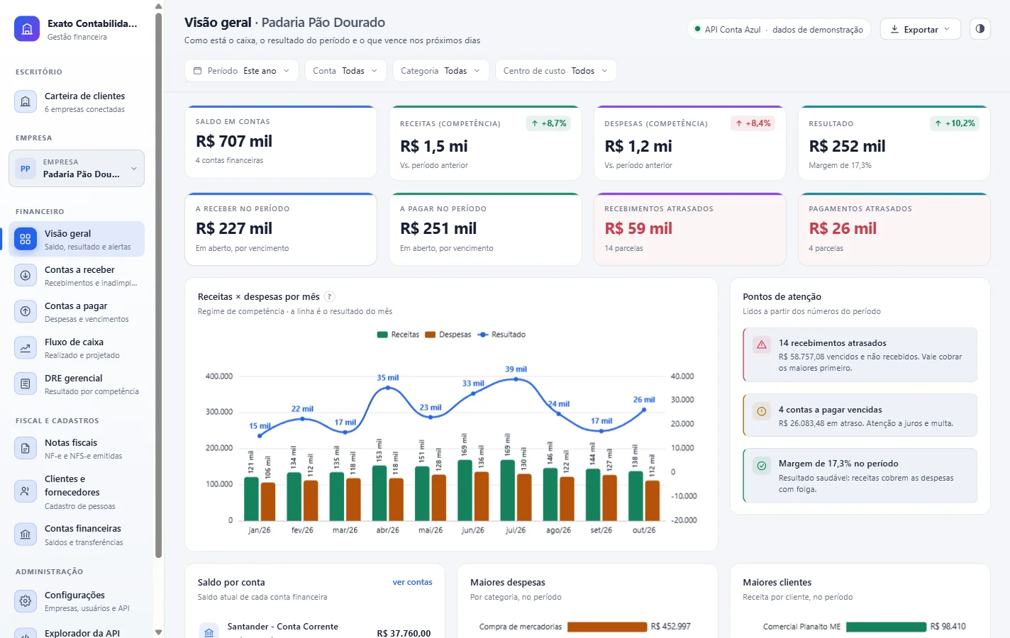Viewport: 1010px width, 638px height.
Task: Click API Conta Azul status badge
Action: (779, 29)
